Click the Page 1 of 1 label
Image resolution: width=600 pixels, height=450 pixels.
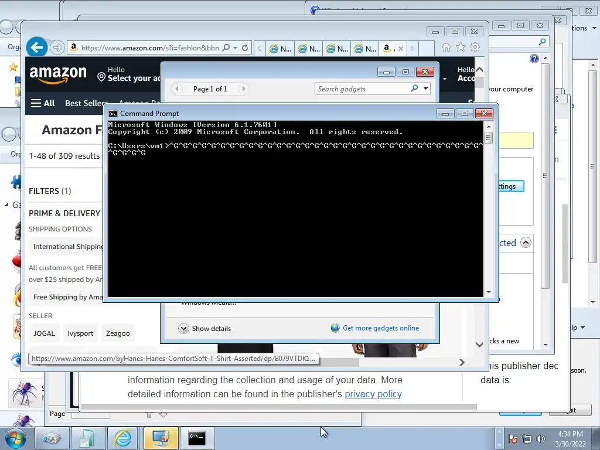click(x=210, y=89)
